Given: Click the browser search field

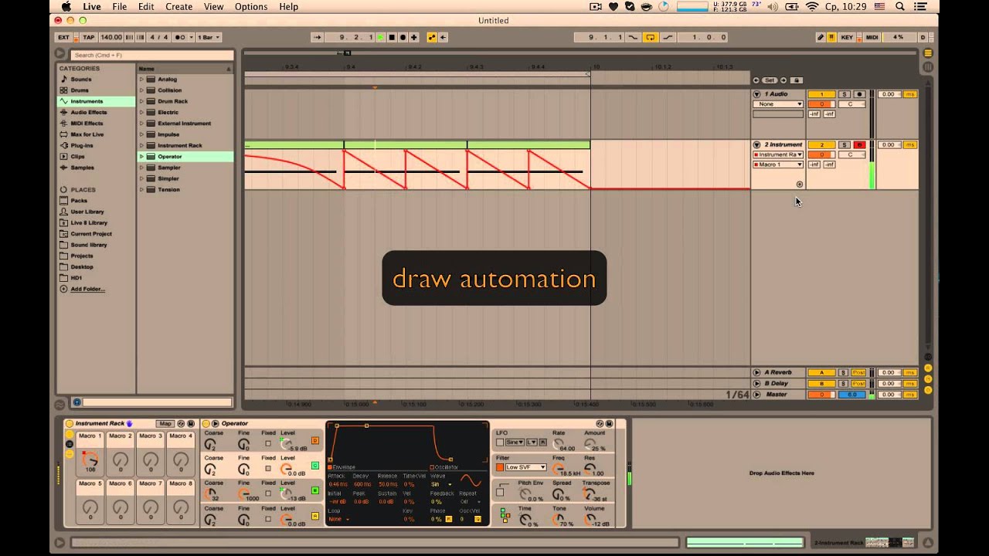Looking at the screenshot, I should click(151, 55).
